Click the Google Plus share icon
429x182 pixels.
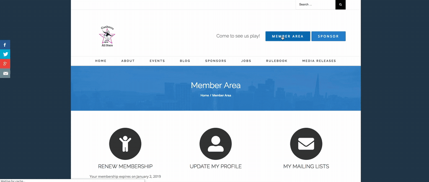tap(5, 64)
